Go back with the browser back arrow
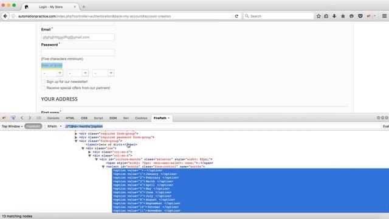 click(5, 16)
